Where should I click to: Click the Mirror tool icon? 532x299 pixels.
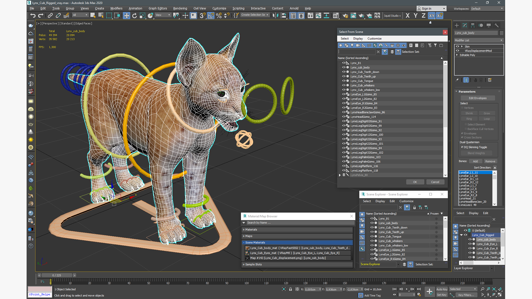pyautogui.click(x=275, y=16)
